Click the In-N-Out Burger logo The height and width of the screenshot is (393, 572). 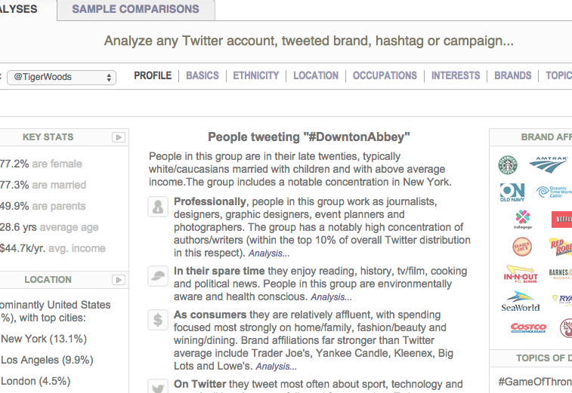click(521, 275)
